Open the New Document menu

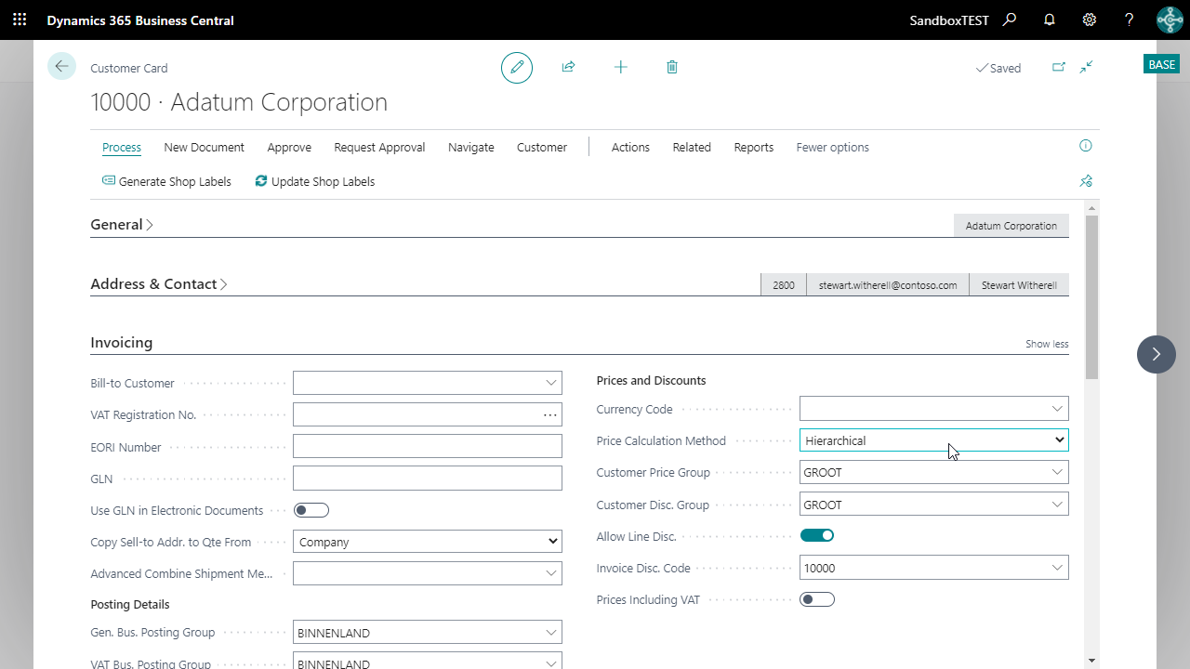click(x=204, y=147)
